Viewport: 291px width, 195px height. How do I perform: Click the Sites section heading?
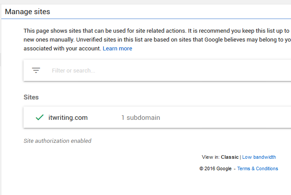pos(31,97)
